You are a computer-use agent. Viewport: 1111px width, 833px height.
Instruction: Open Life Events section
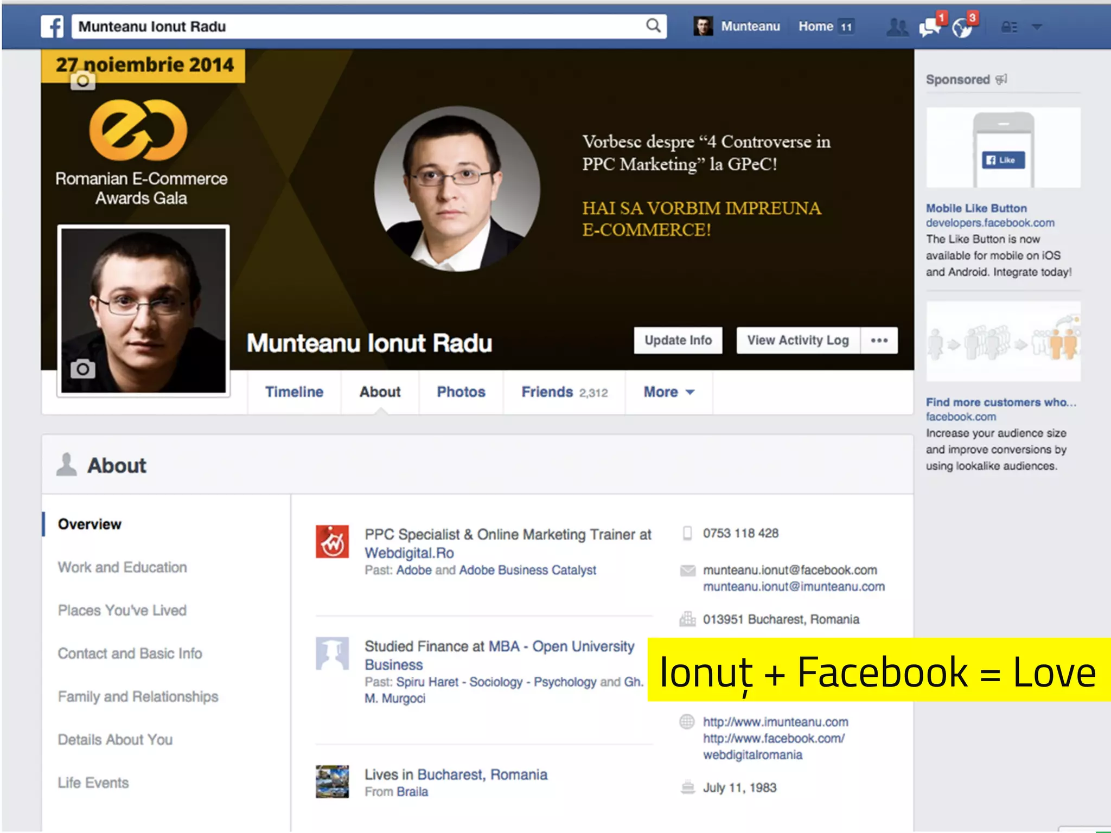click(93, 783)
